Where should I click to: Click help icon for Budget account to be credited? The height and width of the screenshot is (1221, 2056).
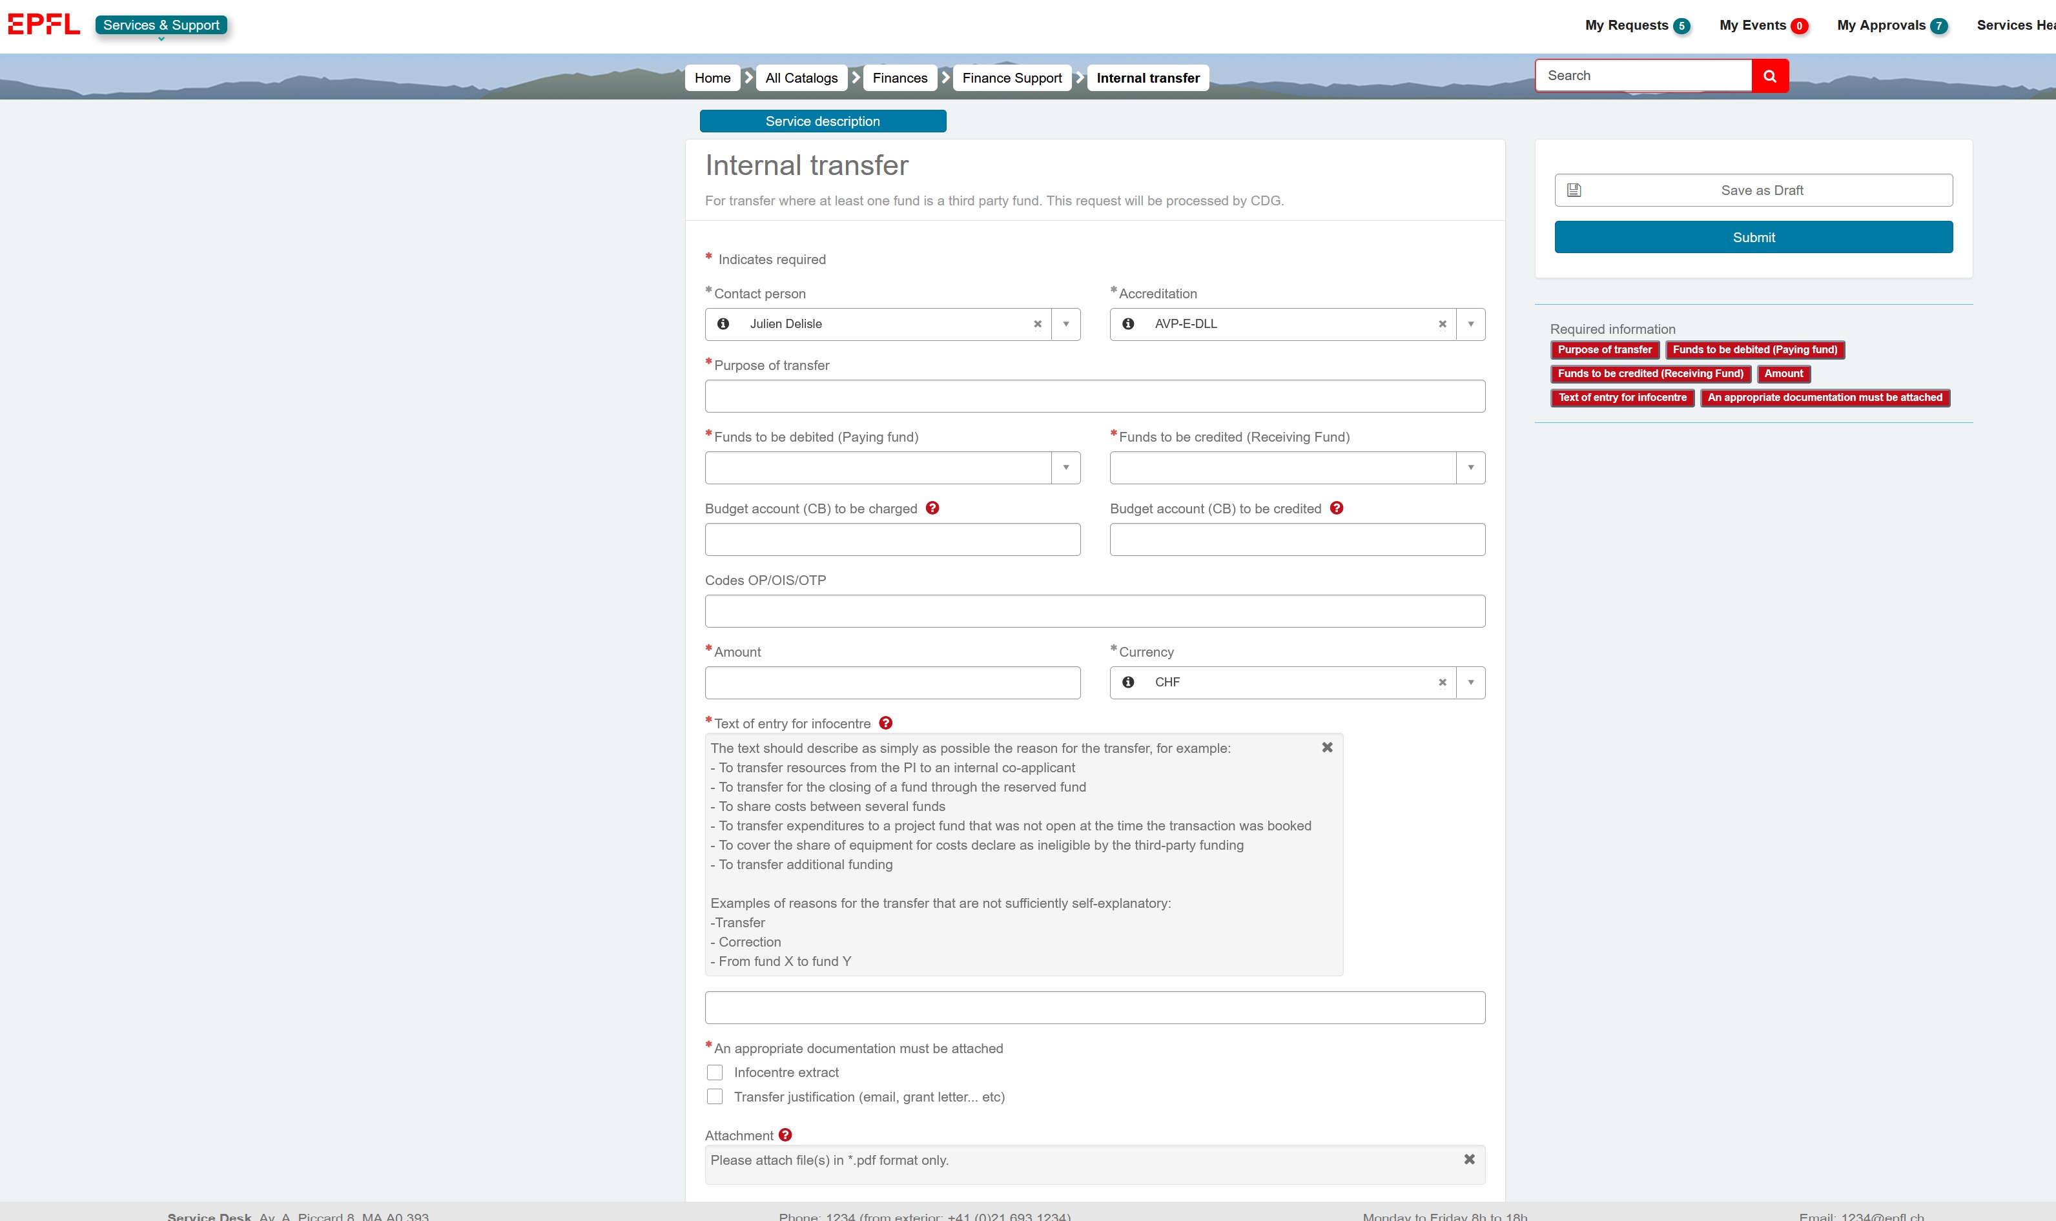point(1337,508)
